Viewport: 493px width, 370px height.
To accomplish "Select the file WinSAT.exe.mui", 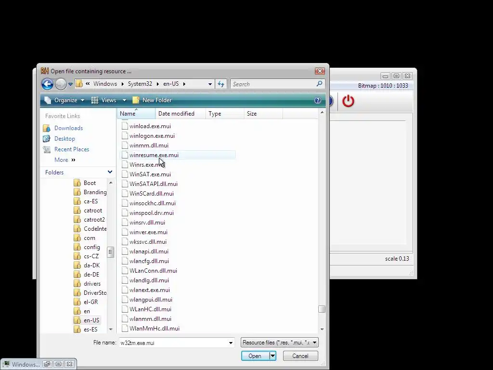I will [150, 174].
